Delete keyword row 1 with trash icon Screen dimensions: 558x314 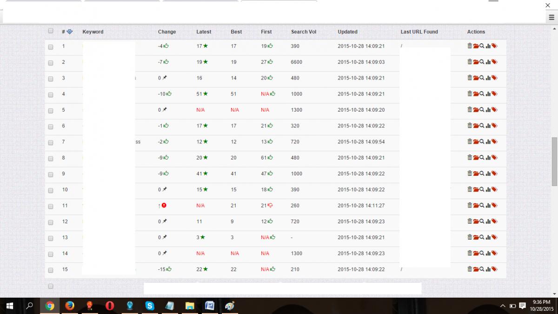pos(470,46)
